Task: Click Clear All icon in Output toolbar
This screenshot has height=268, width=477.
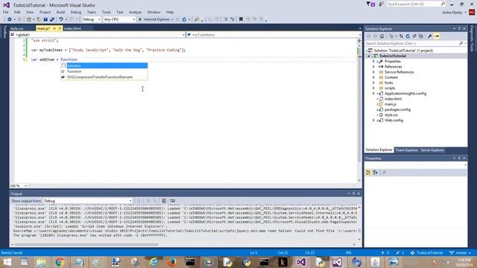Action: [164, 201]
